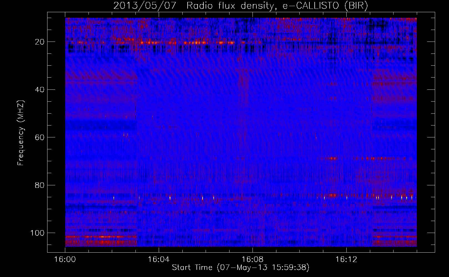Click the 100 frequency tick label
The image size is (449, 277).
37,233
